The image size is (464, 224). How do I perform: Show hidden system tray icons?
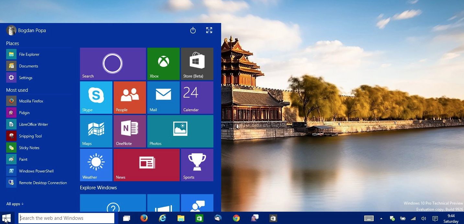pyautogui.click(x=381, y=218)
